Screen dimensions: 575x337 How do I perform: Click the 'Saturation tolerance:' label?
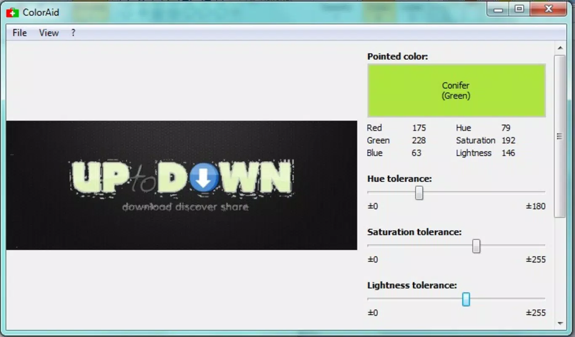click(414, 232)
